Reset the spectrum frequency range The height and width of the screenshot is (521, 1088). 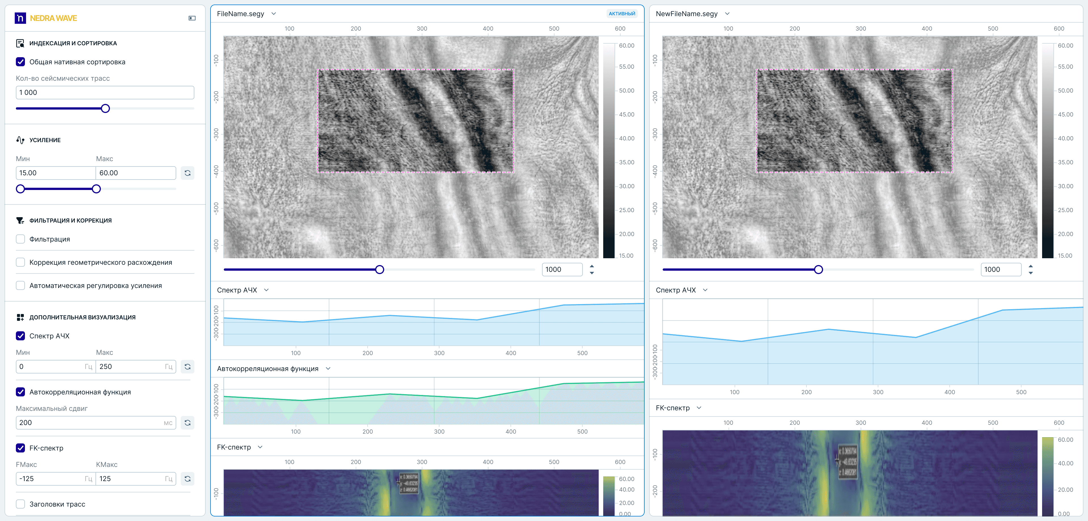(188, 367)
